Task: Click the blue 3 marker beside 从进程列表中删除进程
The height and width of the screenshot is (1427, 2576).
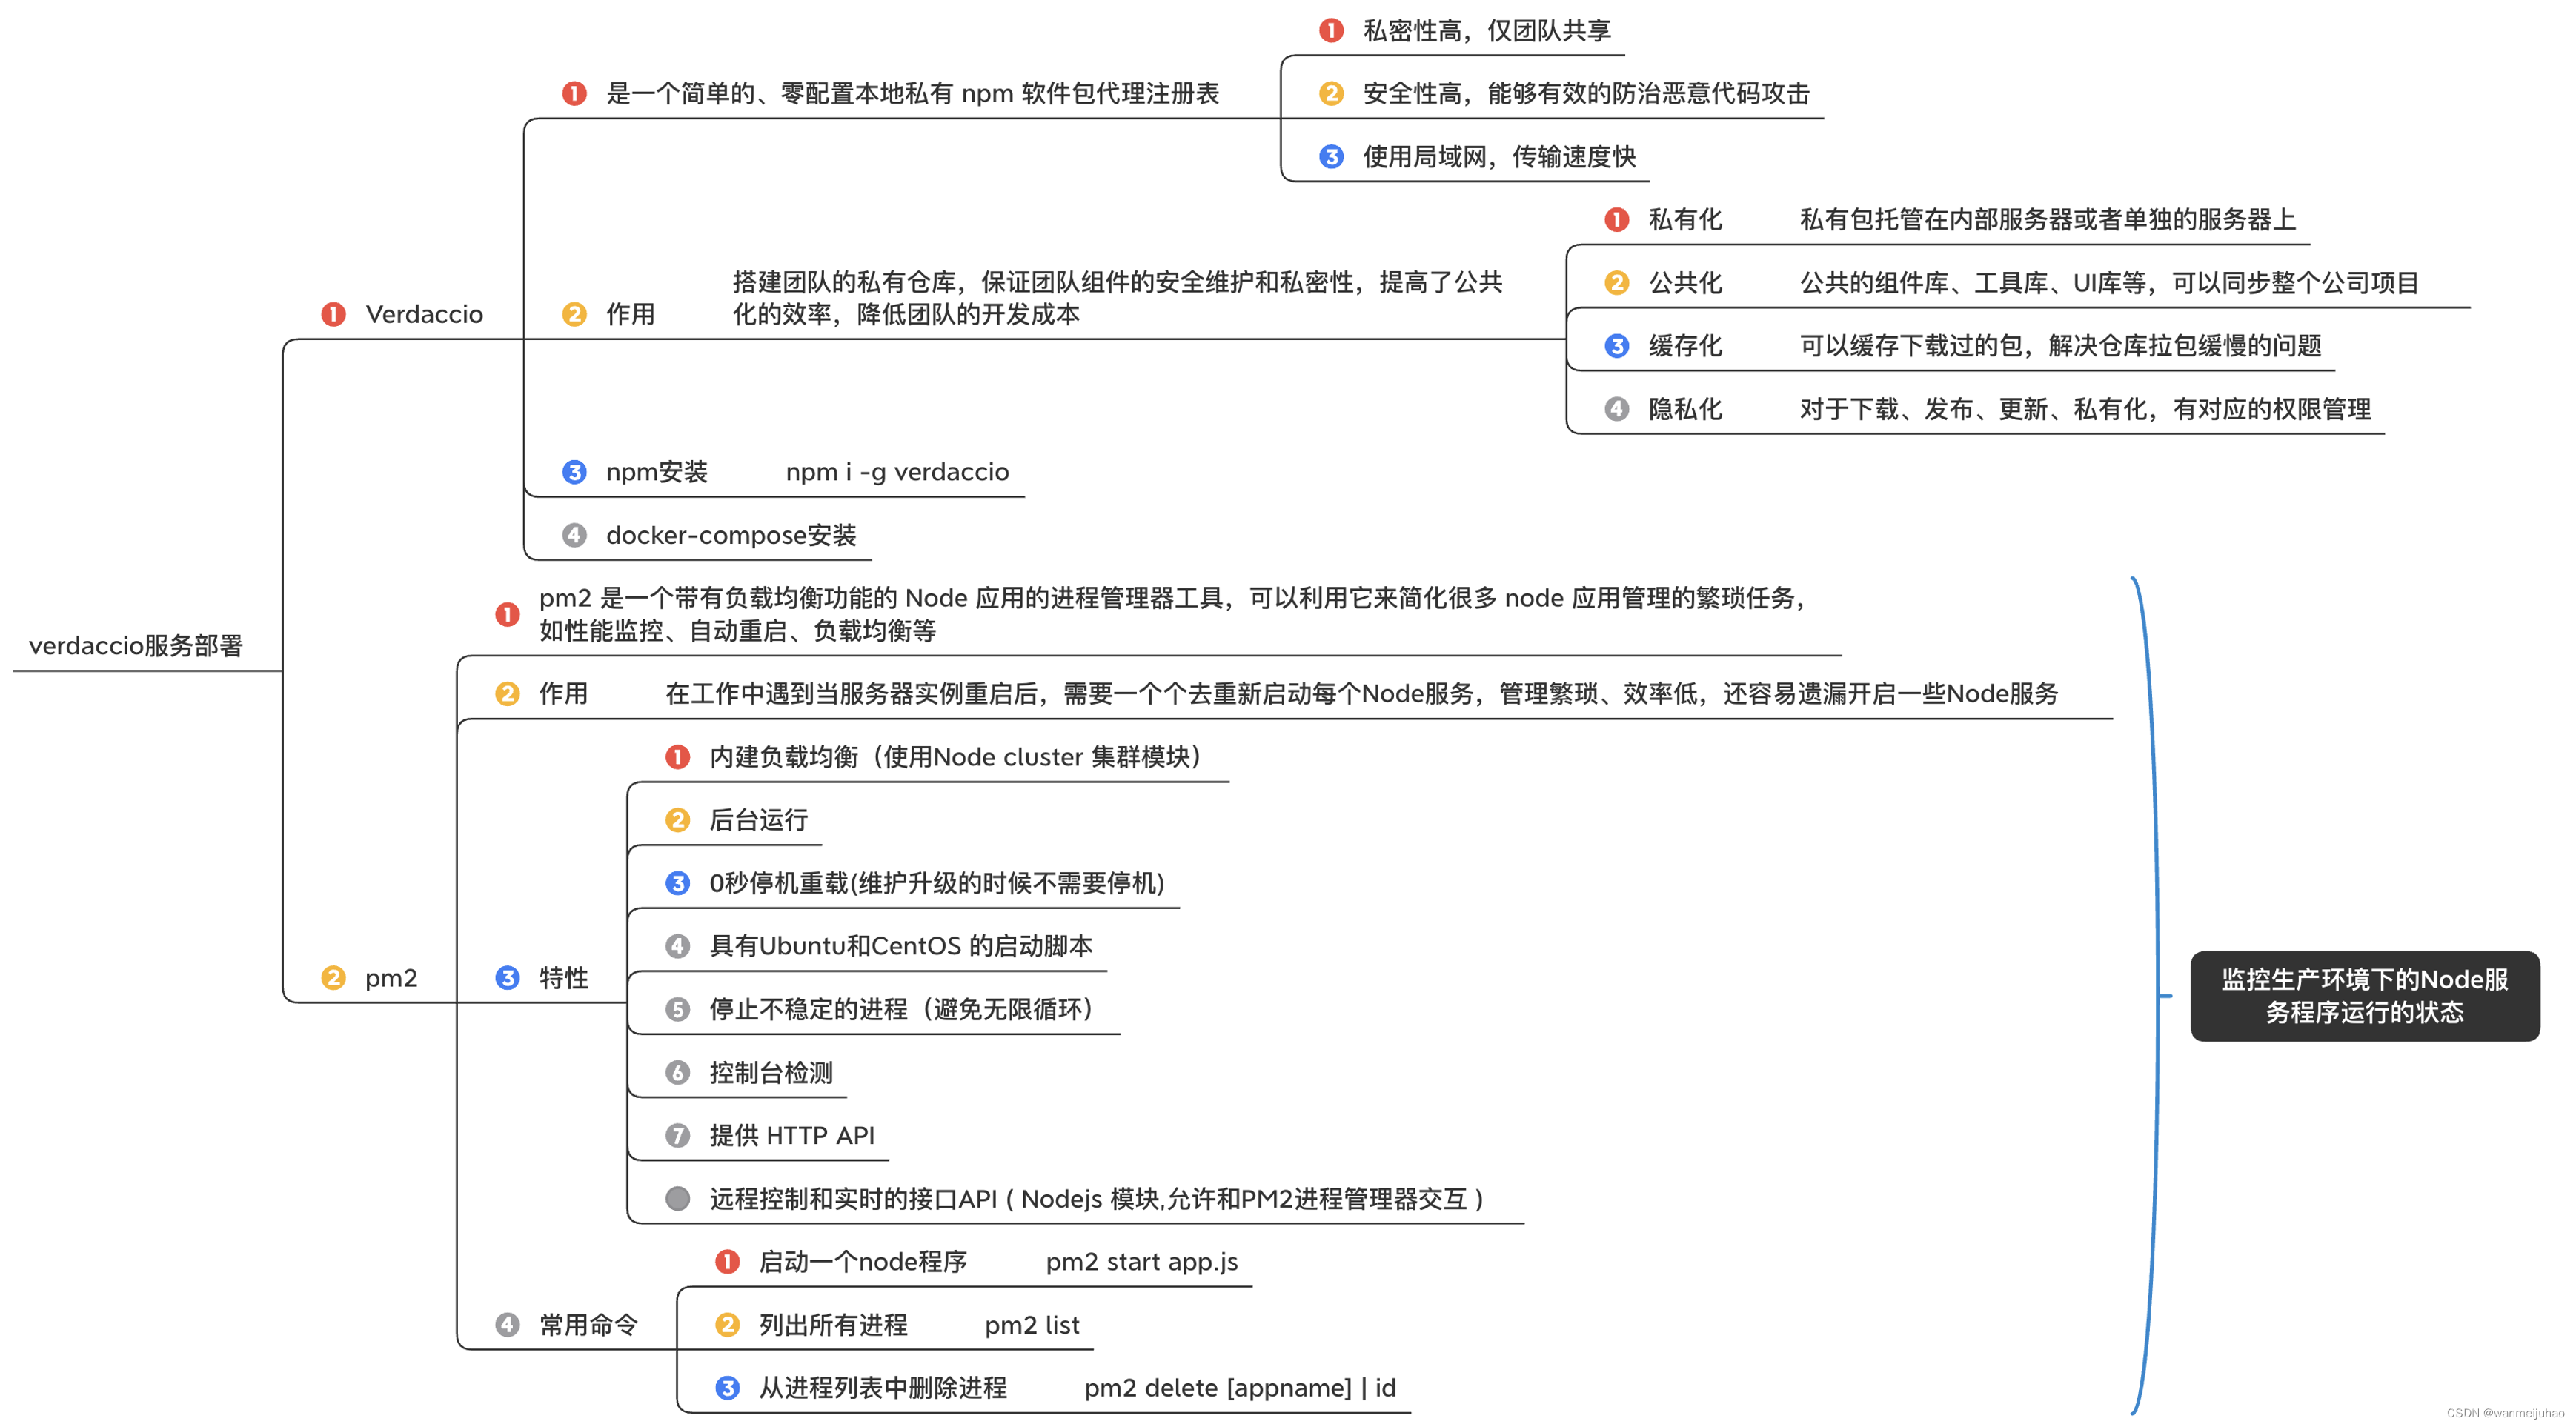Action: coord(727,1388)
